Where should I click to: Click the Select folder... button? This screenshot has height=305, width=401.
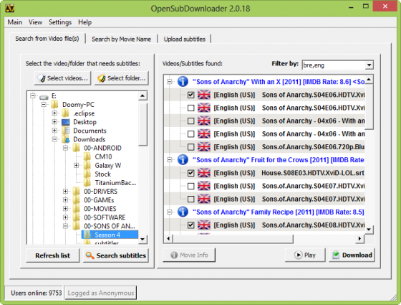tap(122, 78)
